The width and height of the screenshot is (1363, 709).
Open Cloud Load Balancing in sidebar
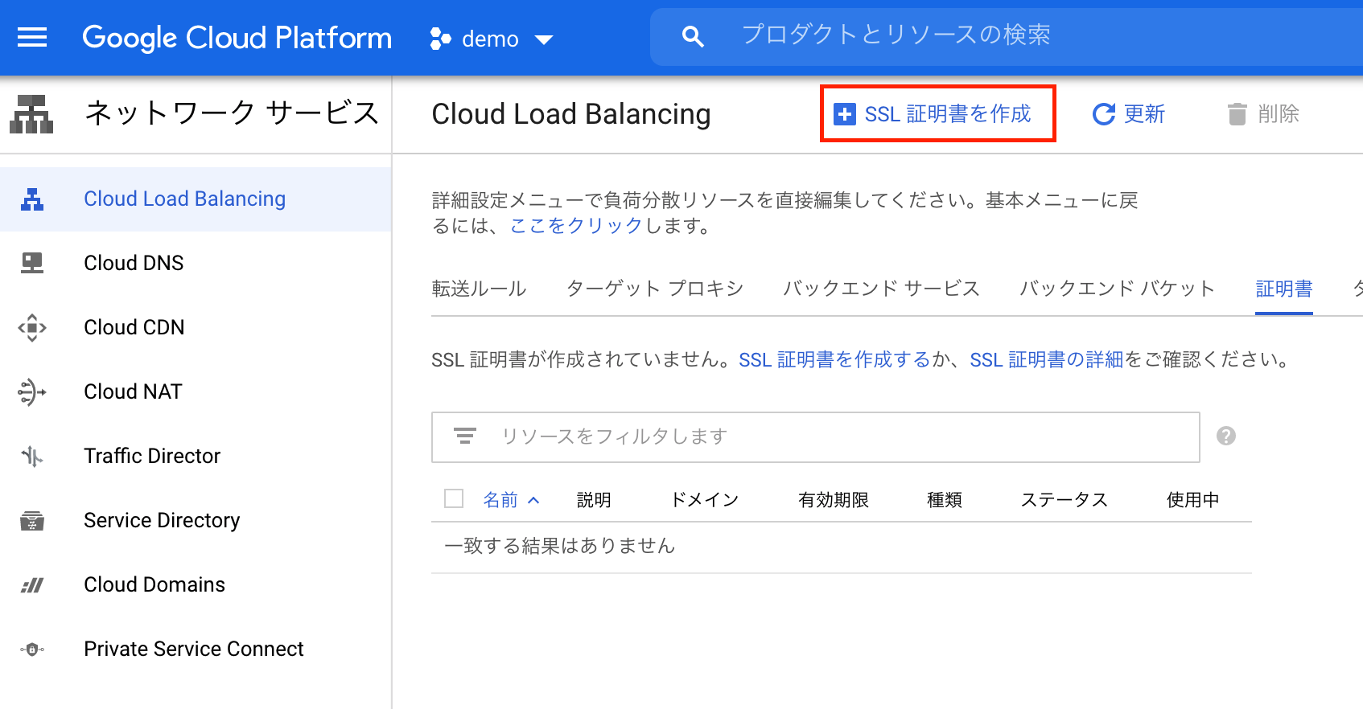click(196, 199)
